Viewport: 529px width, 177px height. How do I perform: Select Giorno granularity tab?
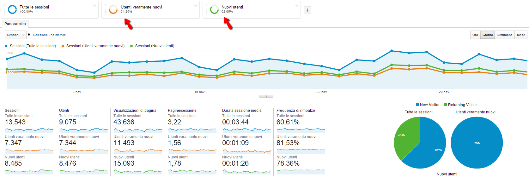pyautogui.click(x=488, y=35)
